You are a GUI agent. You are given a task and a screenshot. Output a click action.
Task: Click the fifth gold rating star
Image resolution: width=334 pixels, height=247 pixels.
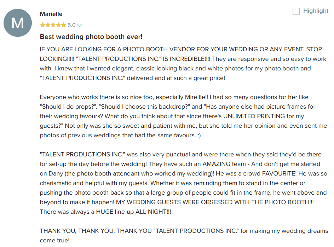pos(64,25)
